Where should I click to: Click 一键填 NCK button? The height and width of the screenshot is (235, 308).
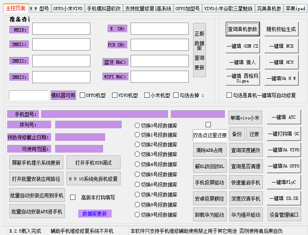(x=281, y=46)
